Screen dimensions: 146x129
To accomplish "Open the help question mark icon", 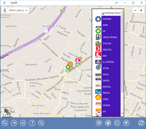I will [32, 123].
